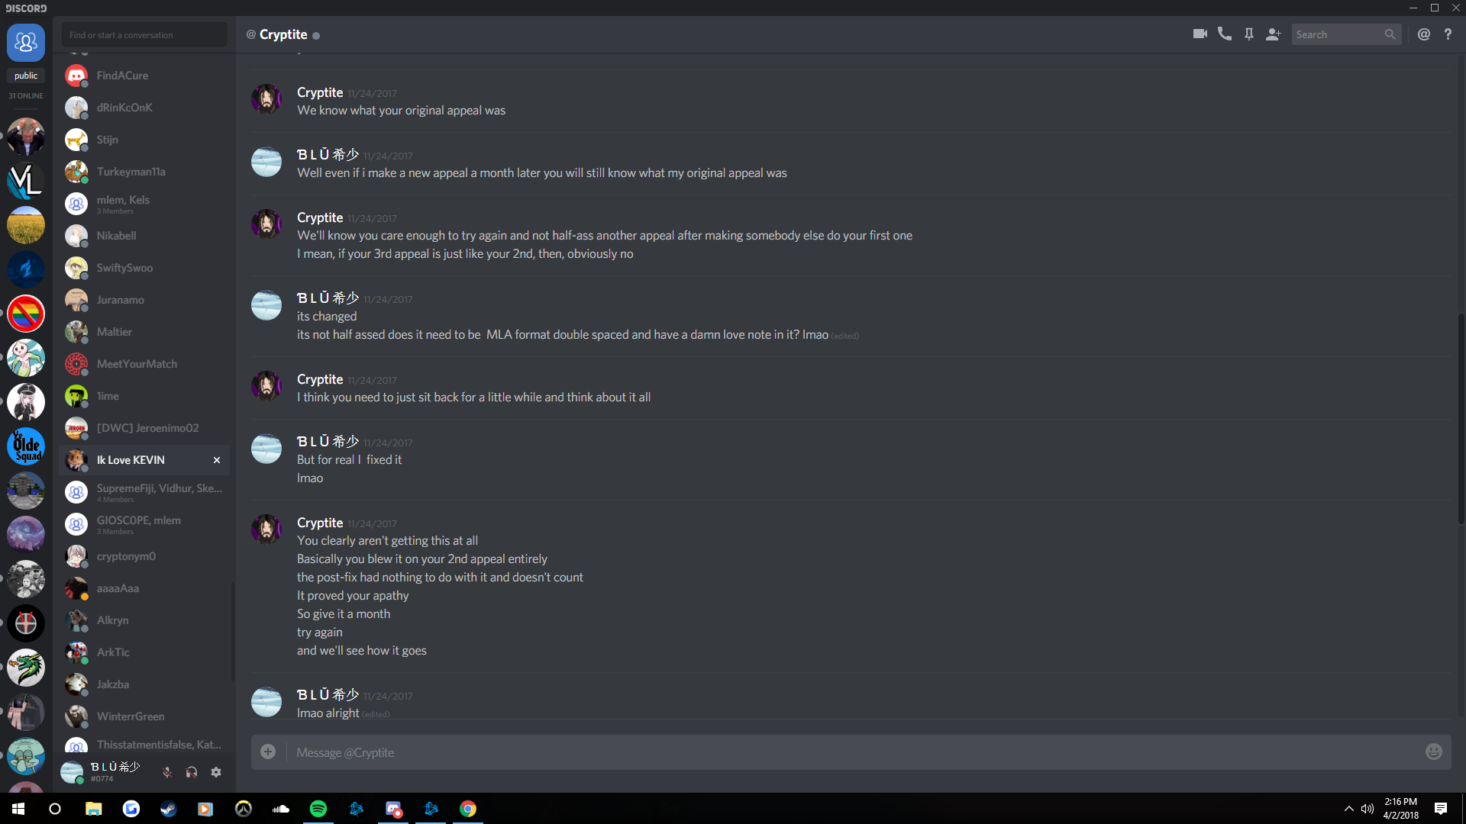Image resolution: width=1466 pixels, height=824 pixels.
Task: Open the FindACure direct message
Action: coord(144,76)
